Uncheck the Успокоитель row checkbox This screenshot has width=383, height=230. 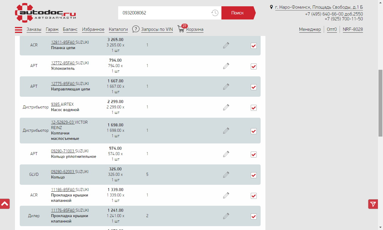pyautogui.click(x=254, y=66)
